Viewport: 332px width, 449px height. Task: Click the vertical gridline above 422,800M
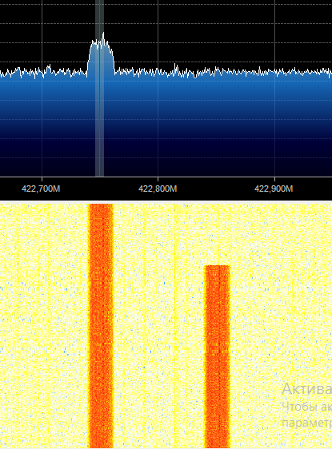tap(158, 38)
